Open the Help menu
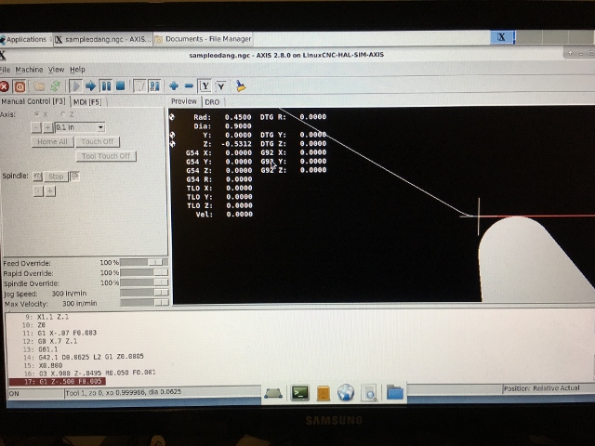Image resolution: width=595 pixels, height=446 pixels. click(x=77, y=70)
